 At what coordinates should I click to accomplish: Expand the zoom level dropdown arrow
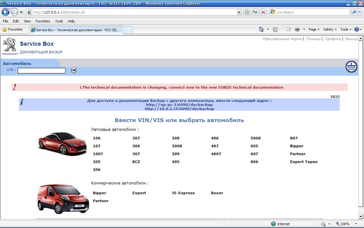pos(356,224)
